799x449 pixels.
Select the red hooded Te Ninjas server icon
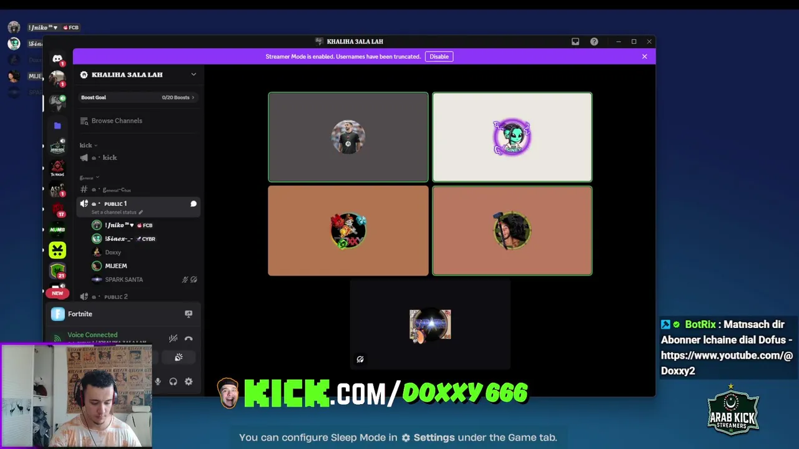tap(57, 168)
